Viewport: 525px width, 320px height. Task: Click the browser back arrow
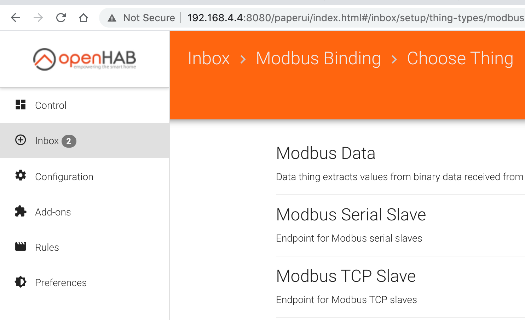click(x=16, y=18)
